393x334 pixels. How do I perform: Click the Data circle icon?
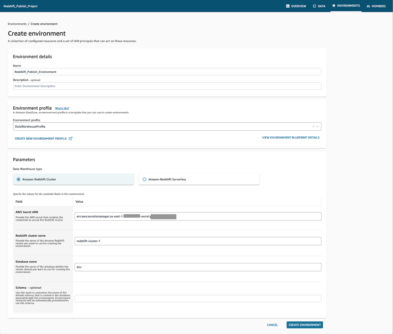point(315,6)
